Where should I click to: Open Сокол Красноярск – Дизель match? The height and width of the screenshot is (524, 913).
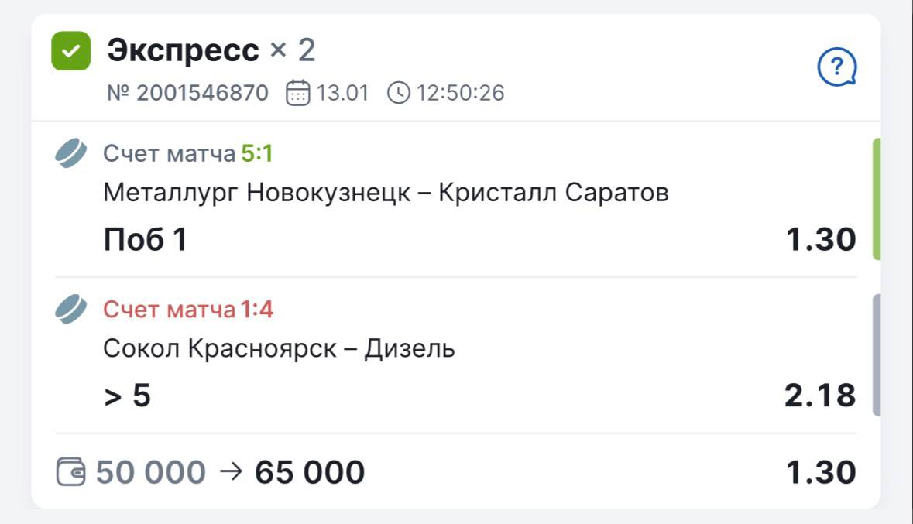click(279, 349)
